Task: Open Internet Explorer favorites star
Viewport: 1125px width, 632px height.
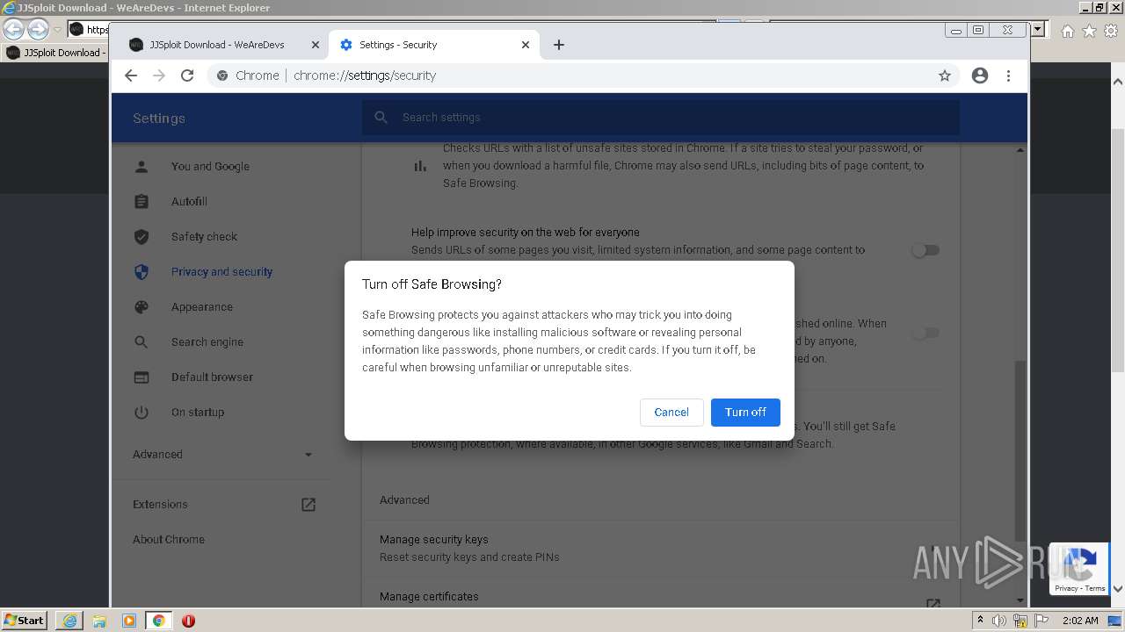Action: tap(1089, 31)
